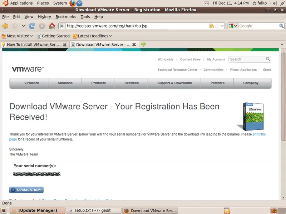The height and width of the screenshot is (214, 286).
Task: Click the network connection tray icon
Action: pos(282,3)
